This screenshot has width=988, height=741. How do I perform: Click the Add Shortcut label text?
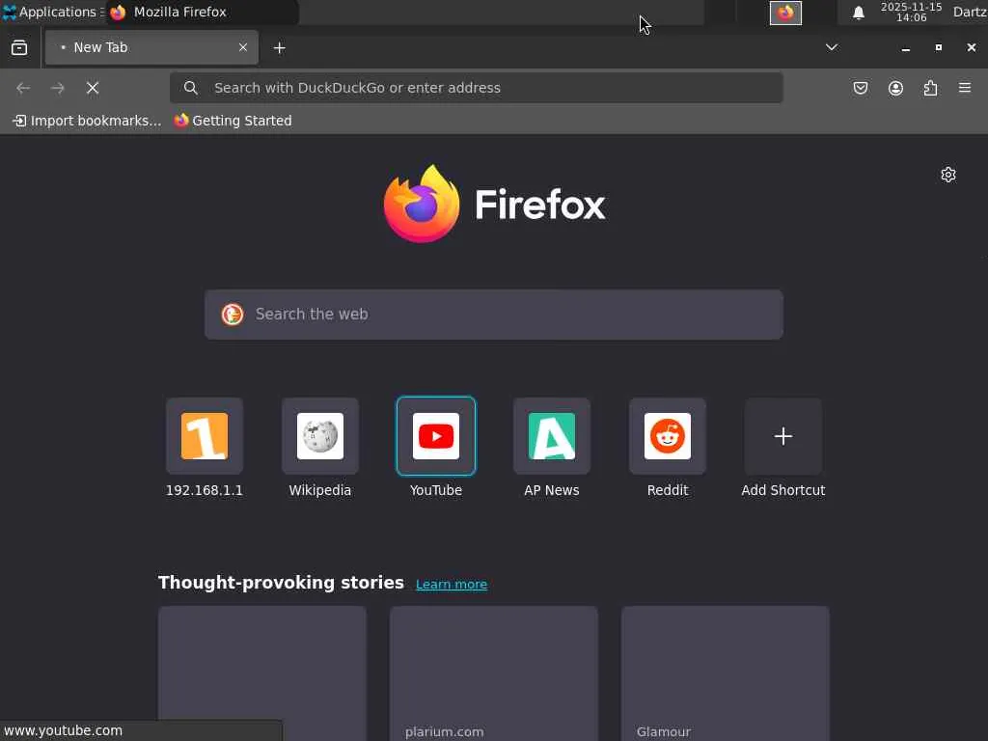[783, 490]
